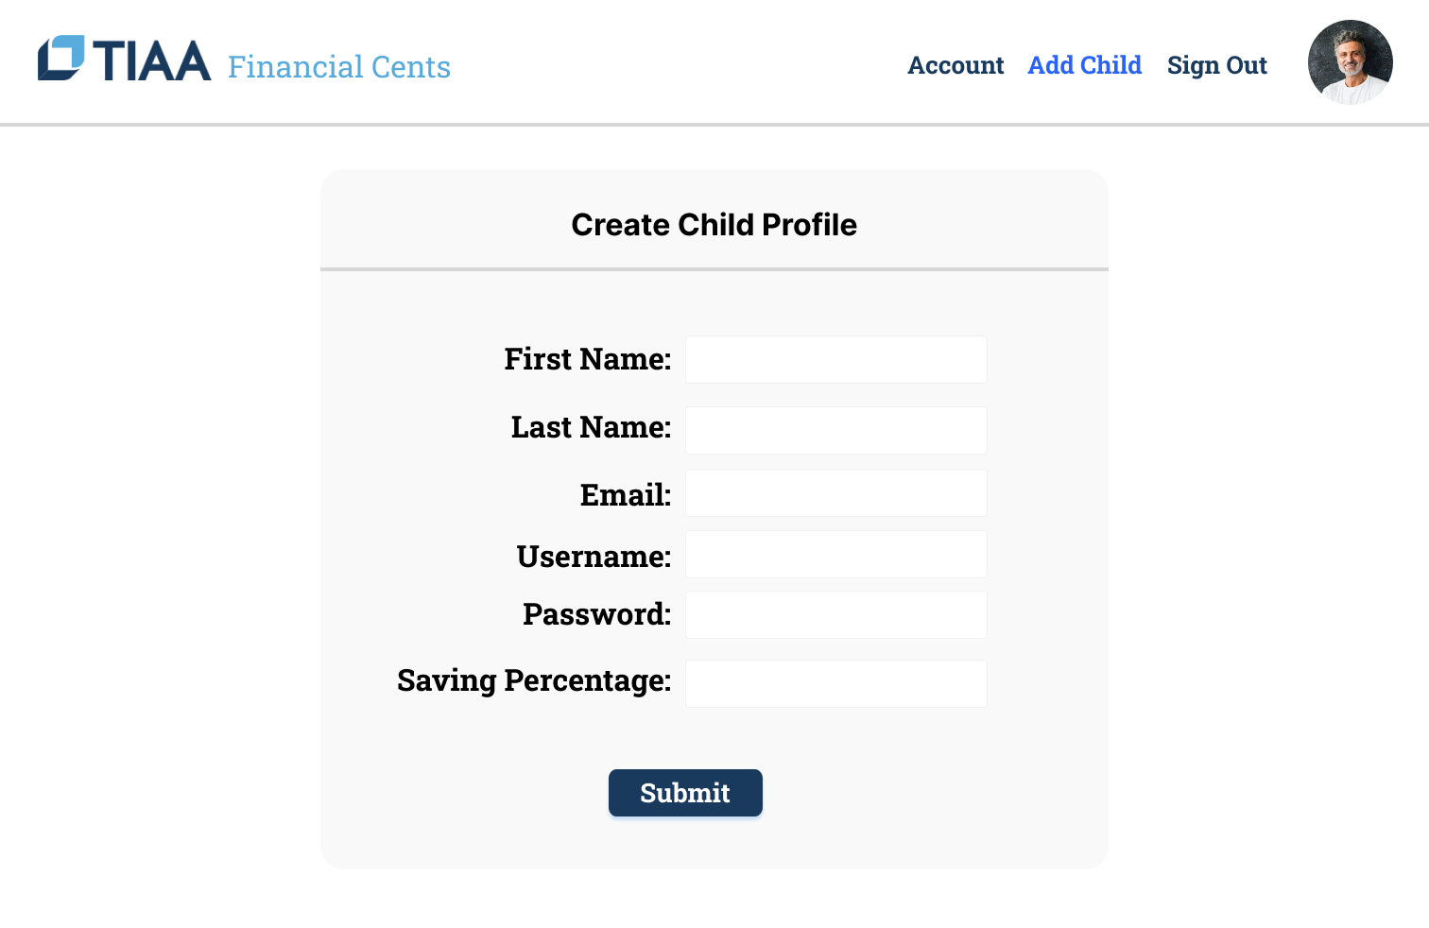The width and height of the screenshot is (1429, 928).
Task: Click inside the First Name field
Action: pos(835,359)
